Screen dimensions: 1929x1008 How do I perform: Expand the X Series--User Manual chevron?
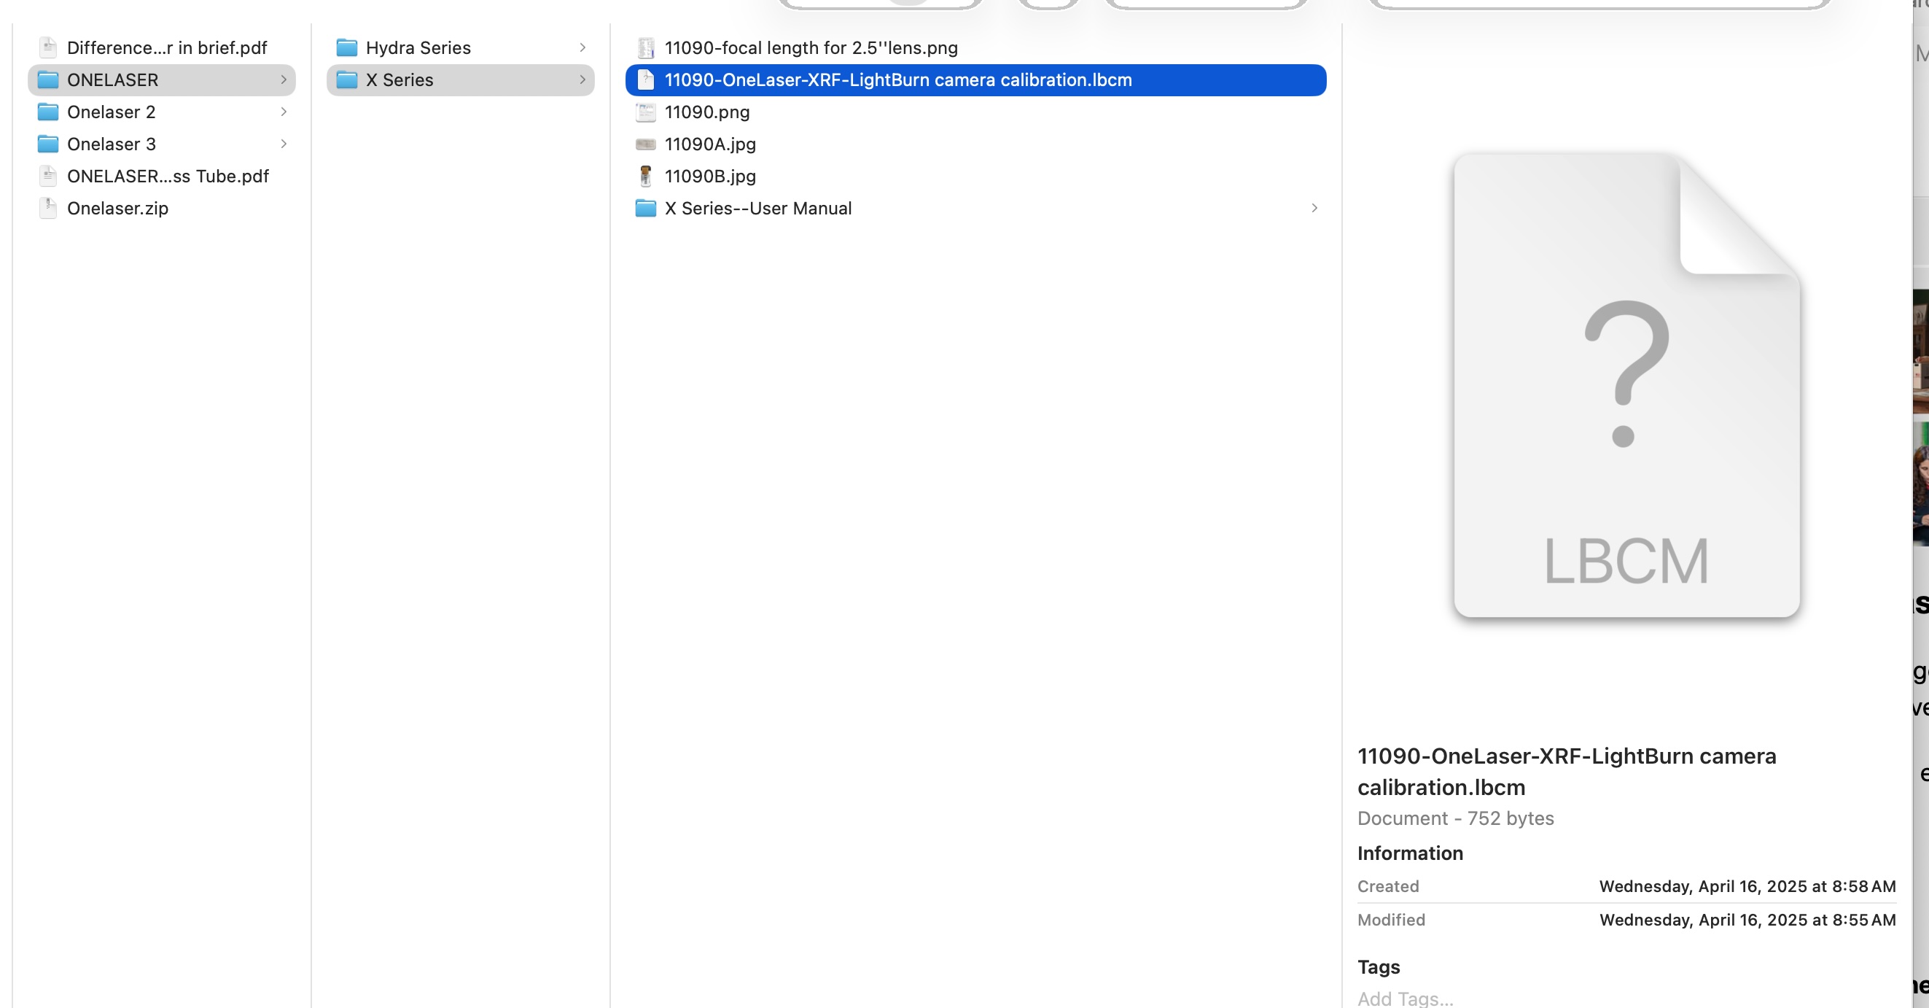click(x=1314, y=209)
